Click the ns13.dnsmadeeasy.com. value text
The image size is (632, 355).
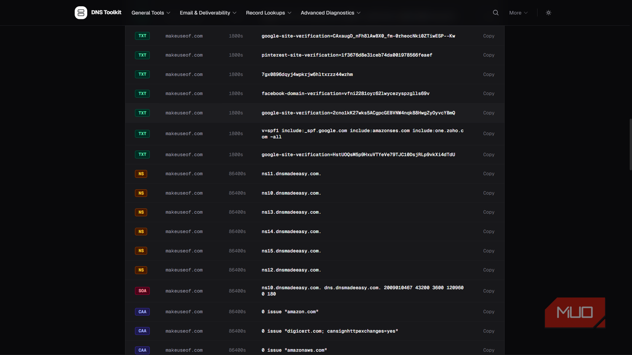tap(291, 212)
